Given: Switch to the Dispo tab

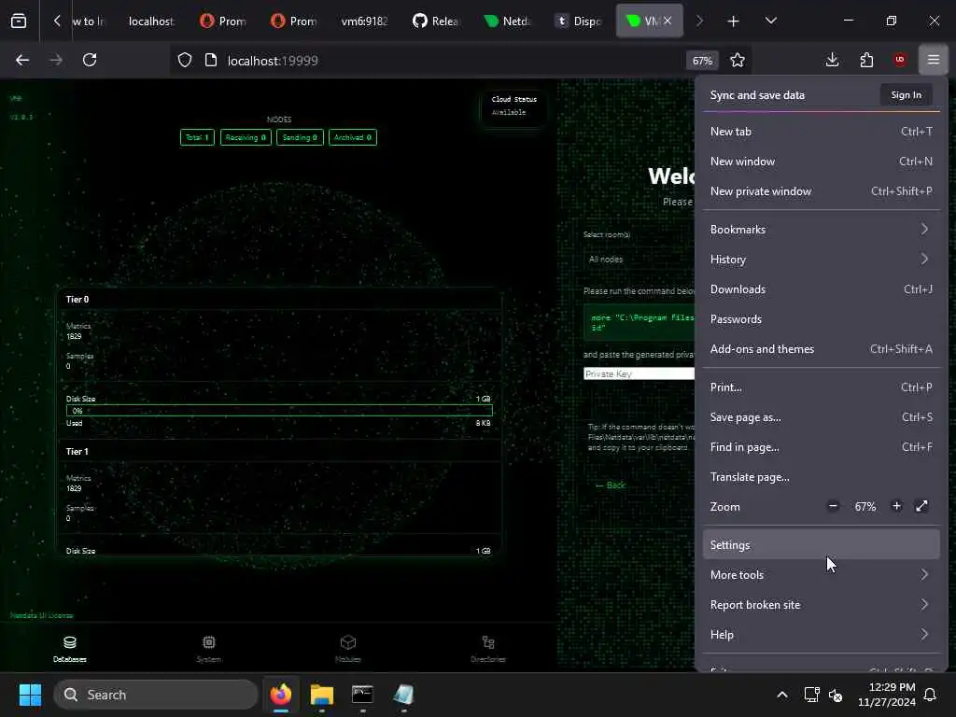Looking at the screenshot, I should coord(579,21).
